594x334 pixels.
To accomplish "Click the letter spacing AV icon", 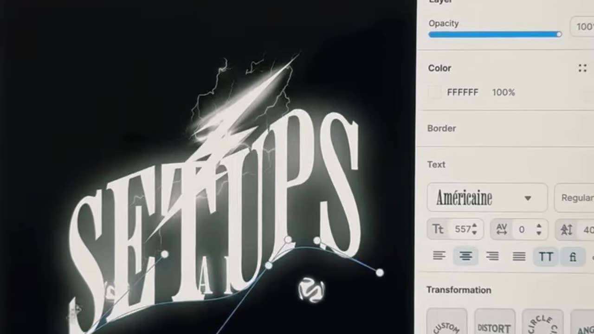I will 502,229.
